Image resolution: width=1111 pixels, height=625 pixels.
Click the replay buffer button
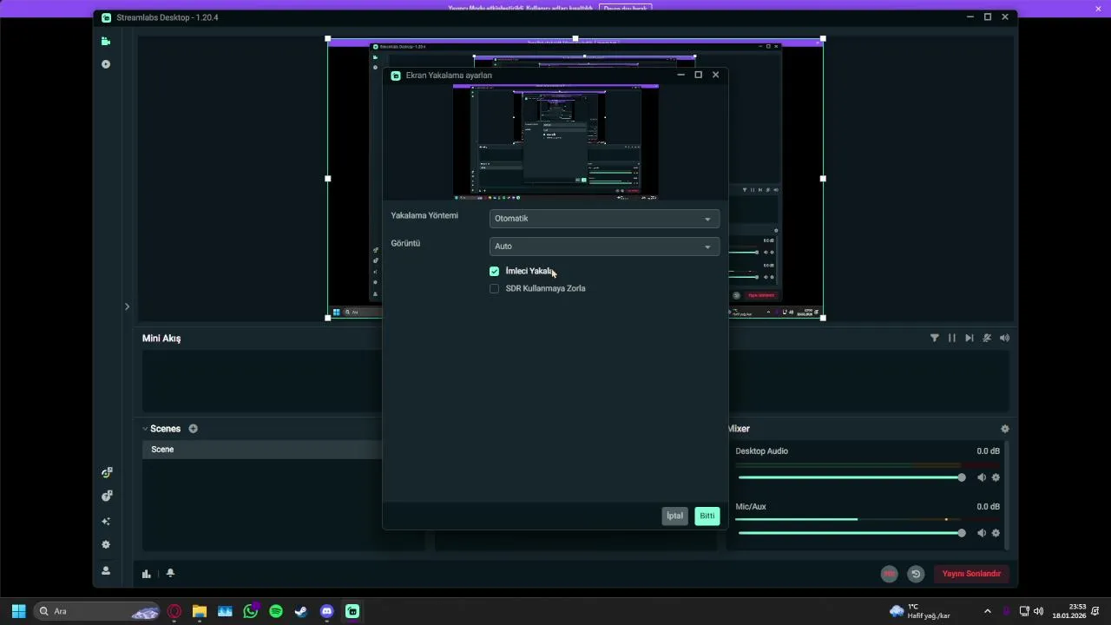916,574
